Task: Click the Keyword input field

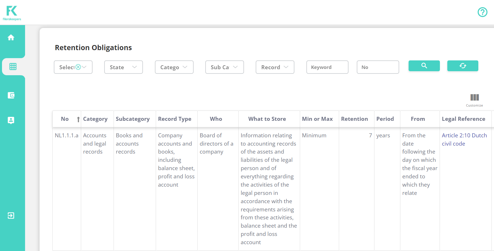Action: 327,67
